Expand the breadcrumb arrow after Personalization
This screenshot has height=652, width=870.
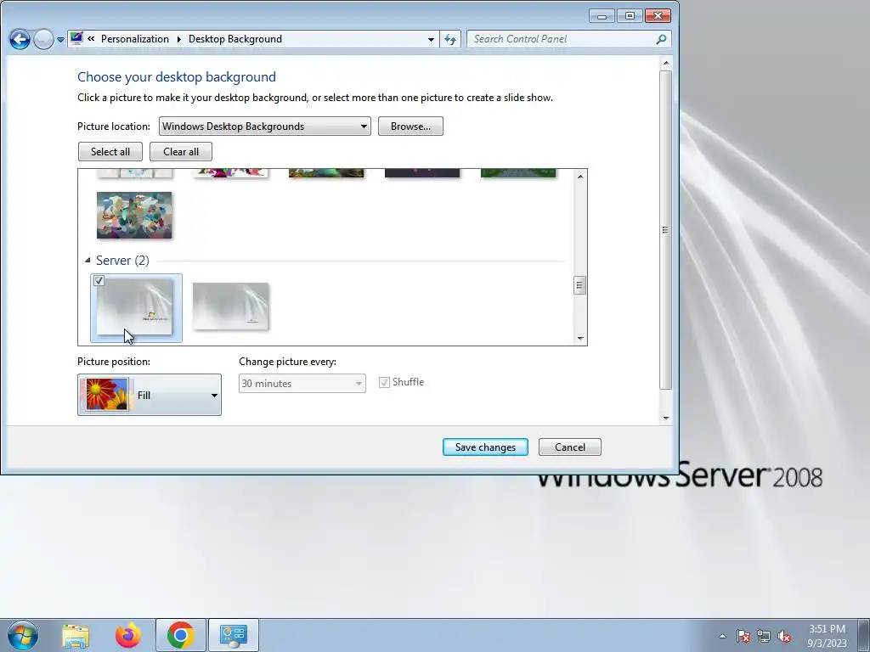(x=178, y=39)
